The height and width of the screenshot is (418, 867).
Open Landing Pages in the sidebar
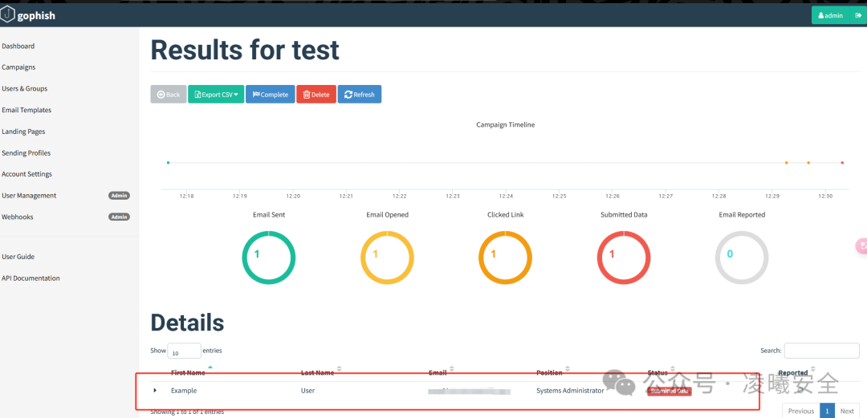tap(23, 132)
